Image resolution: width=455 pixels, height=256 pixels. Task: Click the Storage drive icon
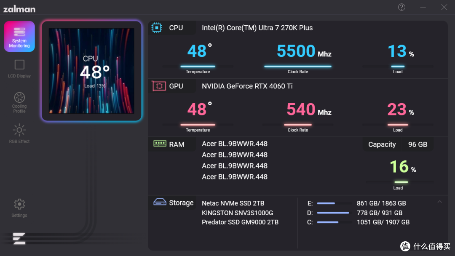pyautogui.click(x=160, y=202)
